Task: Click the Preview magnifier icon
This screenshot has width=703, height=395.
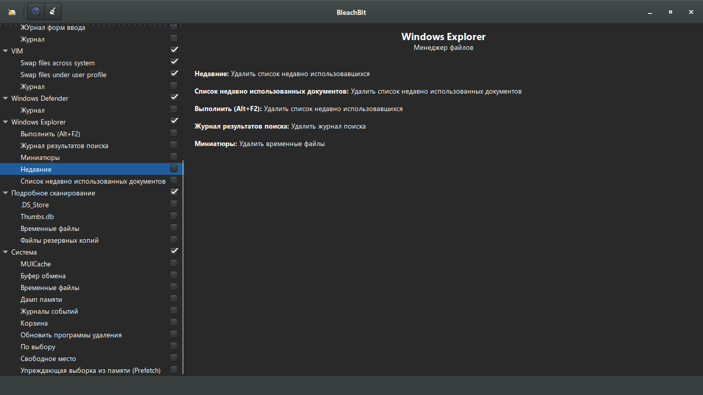Action: [36, 11]
